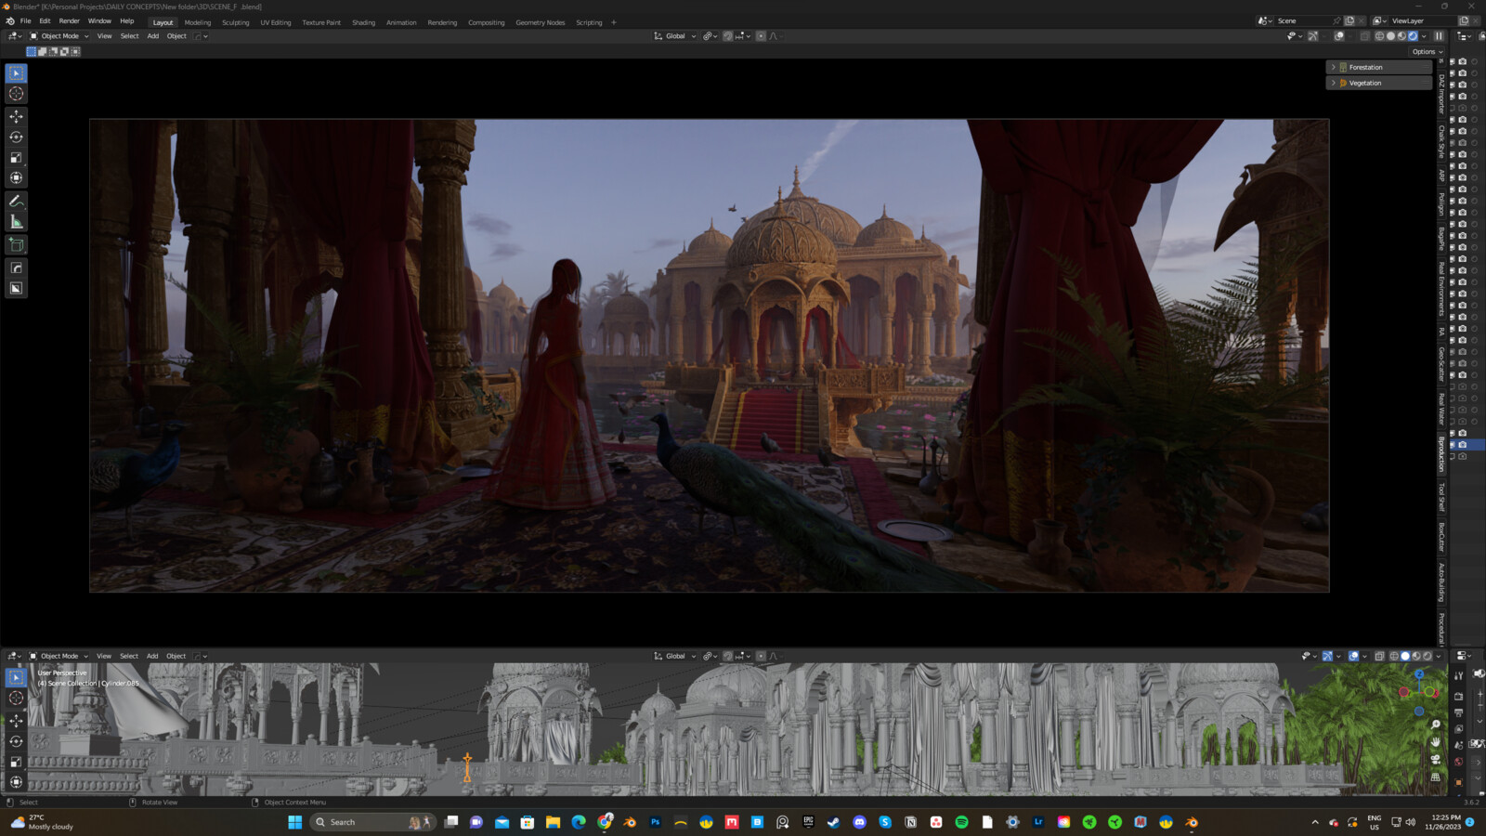Toggle overlays in the bottom viewport header

coord(1353,656)
